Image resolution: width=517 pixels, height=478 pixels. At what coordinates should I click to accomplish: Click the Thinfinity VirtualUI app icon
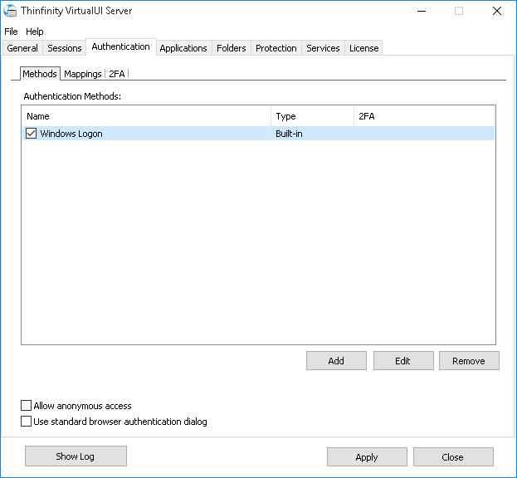tap(10, 11)
